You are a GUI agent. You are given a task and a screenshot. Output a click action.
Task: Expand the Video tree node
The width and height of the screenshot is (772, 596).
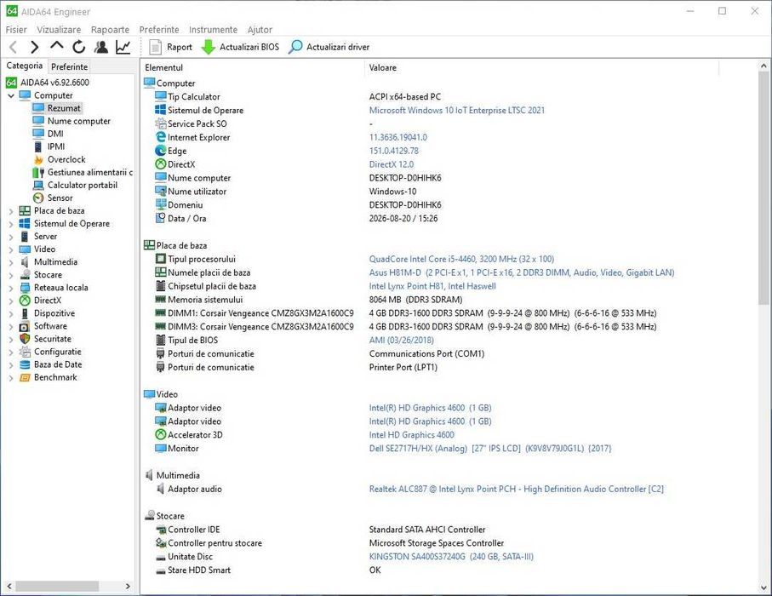click(11, 249)
